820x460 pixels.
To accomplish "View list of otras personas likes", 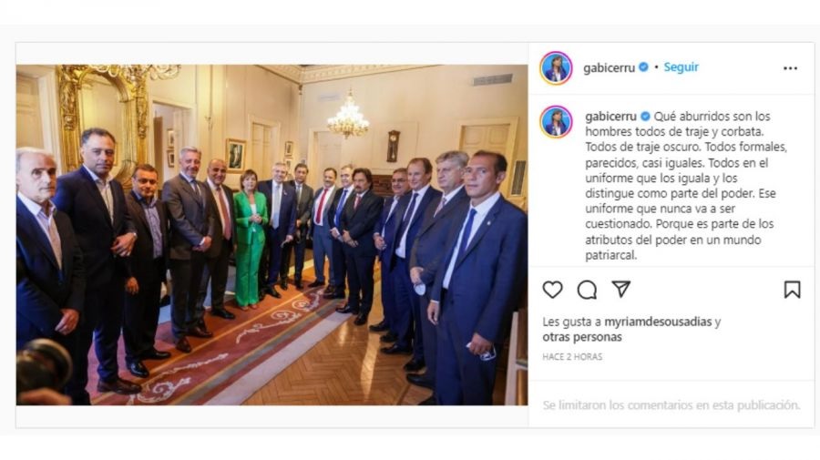I will [x=582, y=337].
